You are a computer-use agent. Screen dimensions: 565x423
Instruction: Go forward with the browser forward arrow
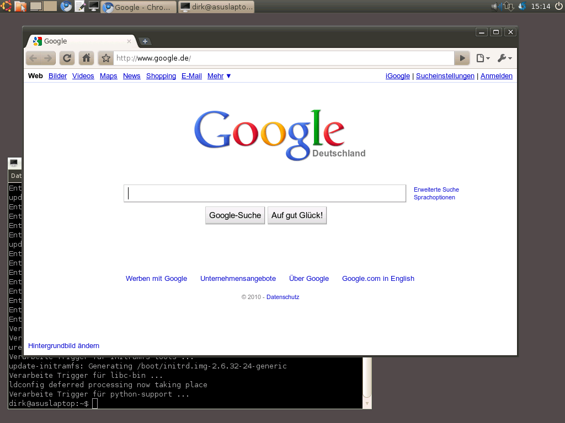coord(48,58)
